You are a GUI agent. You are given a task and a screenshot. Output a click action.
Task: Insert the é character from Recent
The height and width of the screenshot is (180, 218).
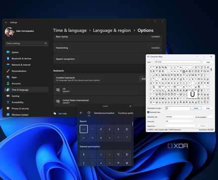pos(101,137)
